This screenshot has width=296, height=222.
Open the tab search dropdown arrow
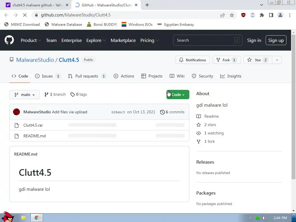[x=261, y=5]
